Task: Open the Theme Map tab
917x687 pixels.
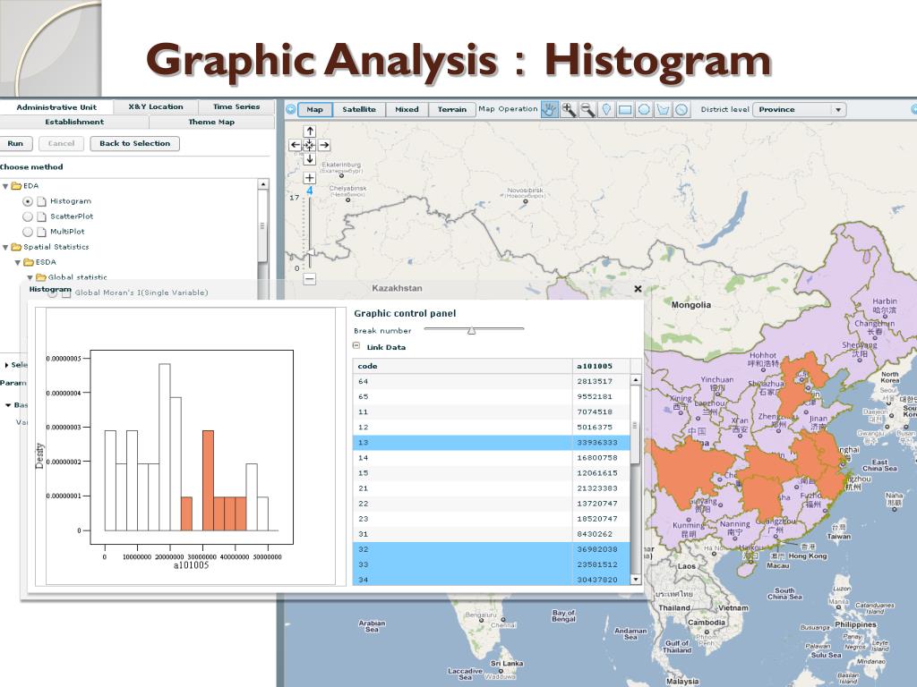Action: pos(211,122)
